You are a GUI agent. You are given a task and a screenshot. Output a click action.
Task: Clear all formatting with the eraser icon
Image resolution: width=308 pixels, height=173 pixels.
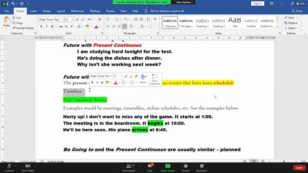coord(100,19)
